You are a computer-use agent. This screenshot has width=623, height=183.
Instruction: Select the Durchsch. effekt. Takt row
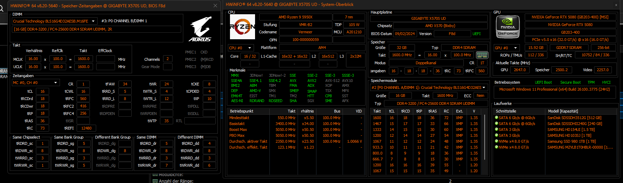pos(296,147)
